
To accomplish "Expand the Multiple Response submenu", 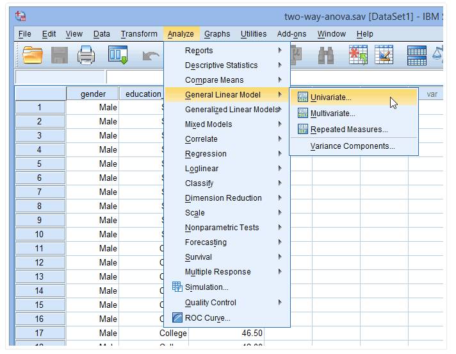I will [x=227, y=272].
